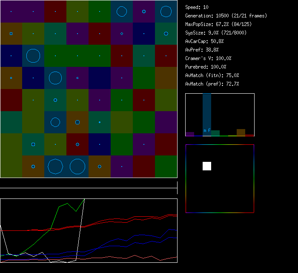Select the small circle in the top-row purple cell
298x273 pixels.
click(x=144, y=11)
